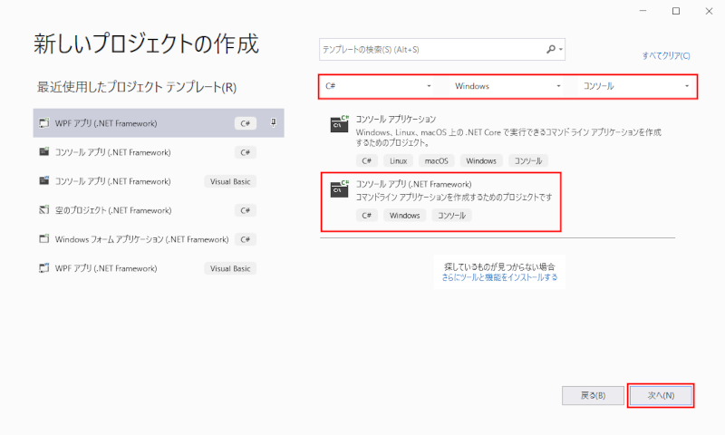Open the コンソール project type dropdown
The width and height of the screenshot is (725, 435).
[x=637, y=86]
